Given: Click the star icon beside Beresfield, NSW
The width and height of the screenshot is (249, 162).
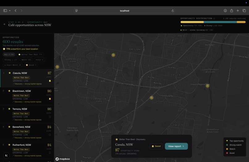Looking at the screenshot, I should [x=9, y=127].
